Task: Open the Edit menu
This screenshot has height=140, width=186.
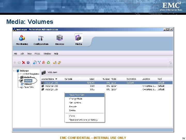Action: [22, 54]
